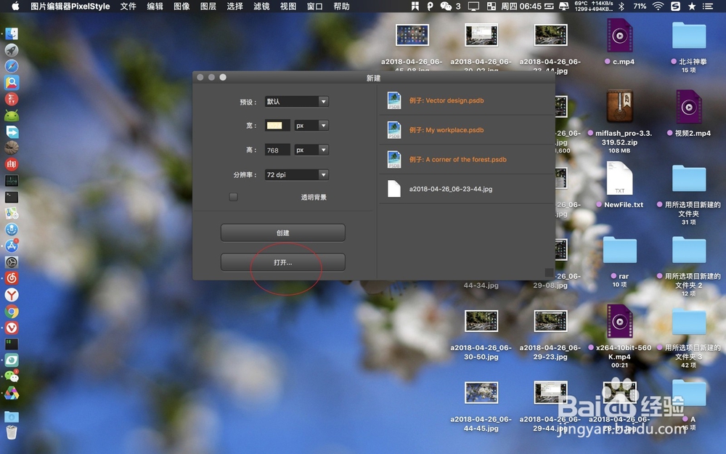Click the PSDB icon beside Vector design example
726x454 pixels.
(393, 100)
